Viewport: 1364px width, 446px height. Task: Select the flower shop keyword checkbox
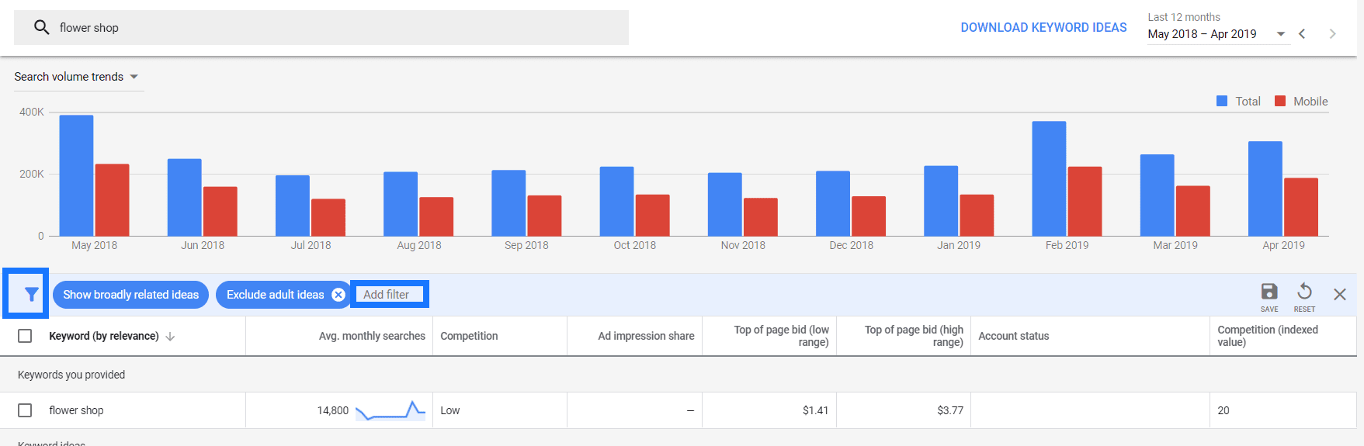(x=25, y=410)
